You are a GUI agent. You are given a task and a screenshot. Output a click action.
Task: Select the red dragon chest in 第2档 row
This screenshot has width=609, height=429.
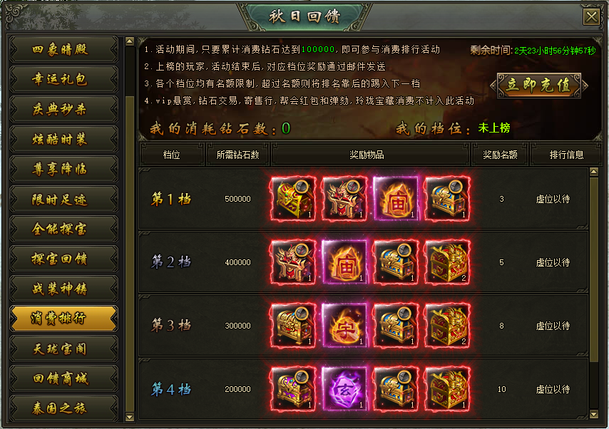point(447,262)
